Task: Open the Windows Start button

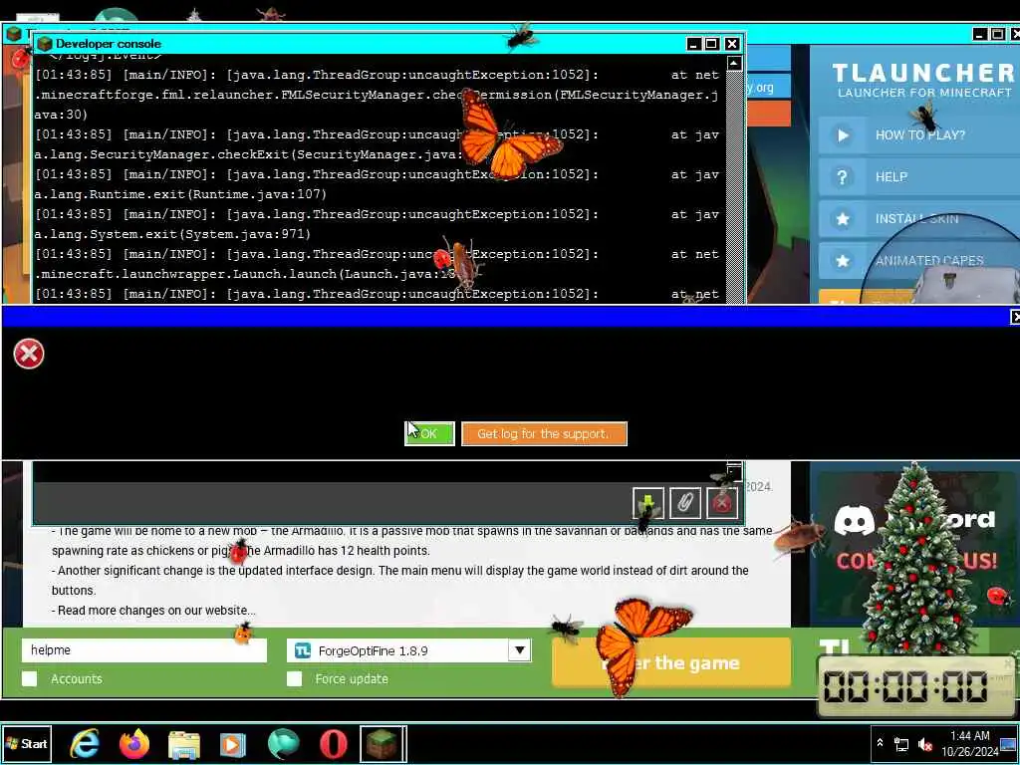Action: click(x=27, y=743)
